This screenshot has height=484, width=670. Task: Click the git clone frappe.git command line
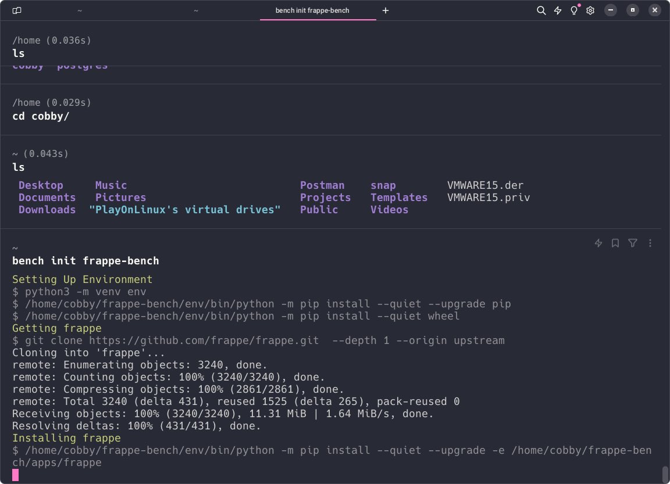[258, 340]
